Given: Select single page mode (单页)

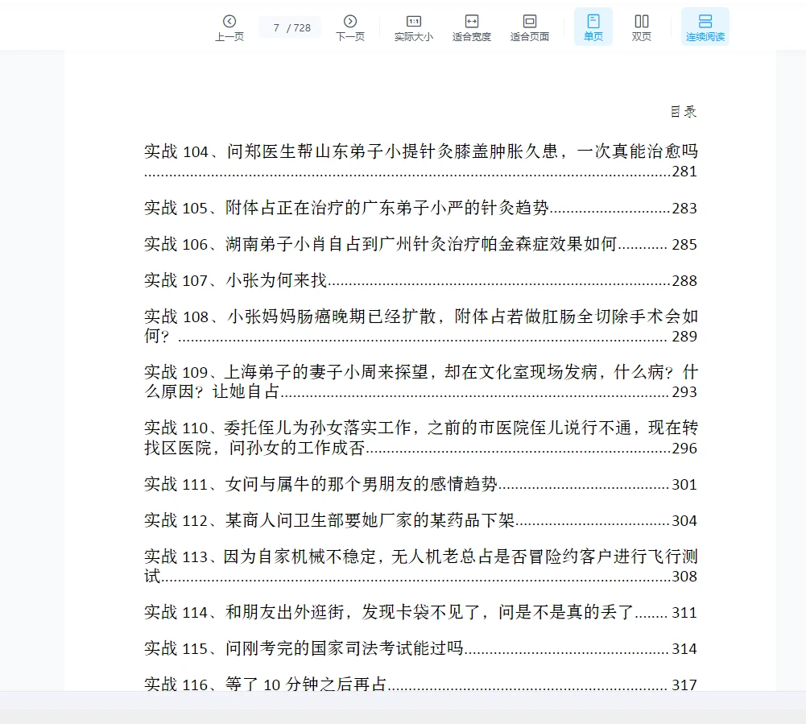Looking at the screenshot, I should (x=593, y=27).
